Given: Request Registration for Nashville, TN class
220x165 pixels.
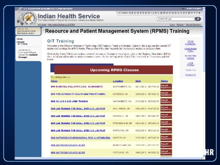Looking at the screenshot, I should [x=166, y=116].
